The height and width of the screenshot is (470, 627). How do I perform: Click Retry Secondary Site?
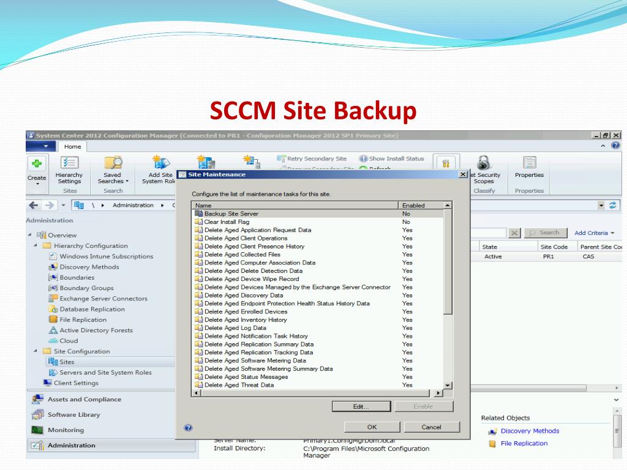[312, 159]
